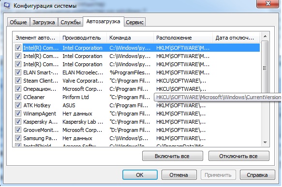
Task: Disable the Kaspersky startup item checkbox
Action: [18, 122]
